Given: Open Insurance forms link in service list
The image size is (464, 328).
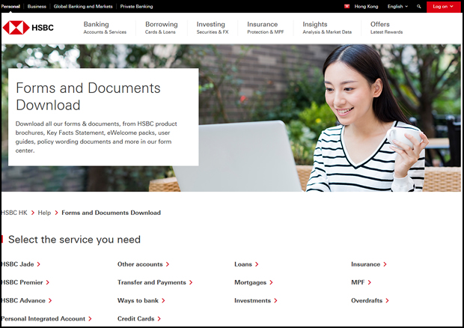Looking at the screenshot, I should tap(366, 264).
